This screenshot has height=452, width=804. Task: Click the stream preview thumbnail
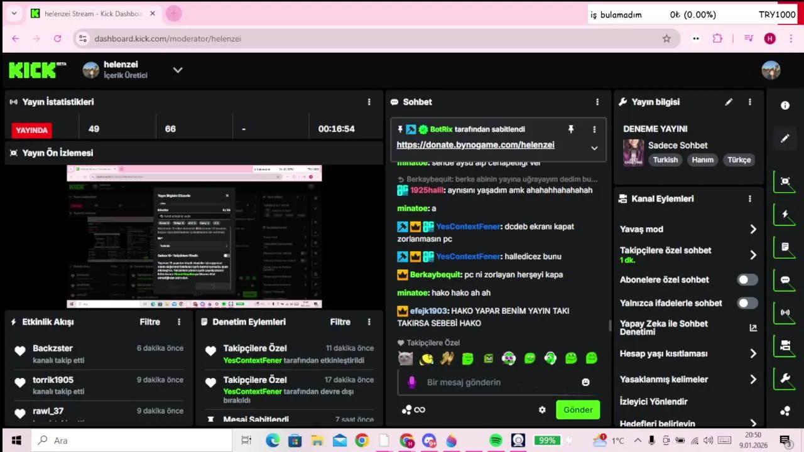click(194, 237)
